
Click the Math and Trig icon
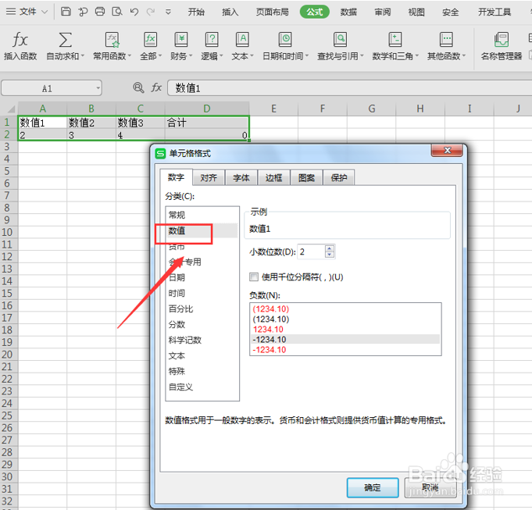[395, 40]
